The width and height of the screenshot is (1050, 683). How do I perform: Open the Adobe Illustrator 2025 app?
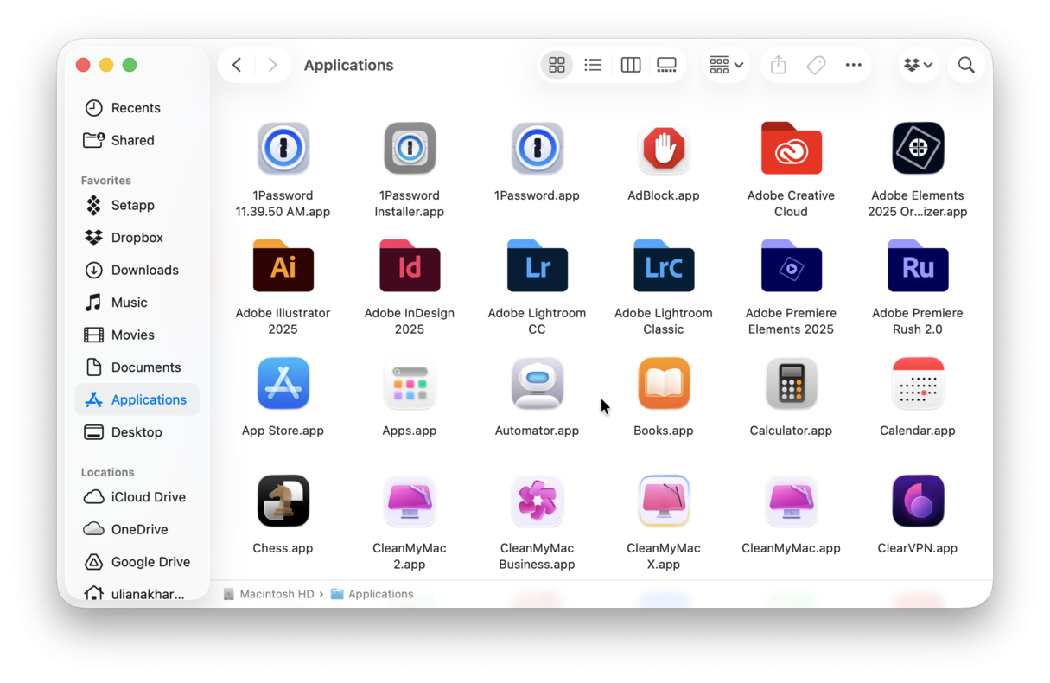[x=283, y=266]
